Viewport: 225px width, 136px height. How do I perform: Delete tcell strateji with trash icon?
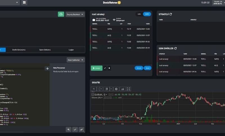[x=109, y=68]
